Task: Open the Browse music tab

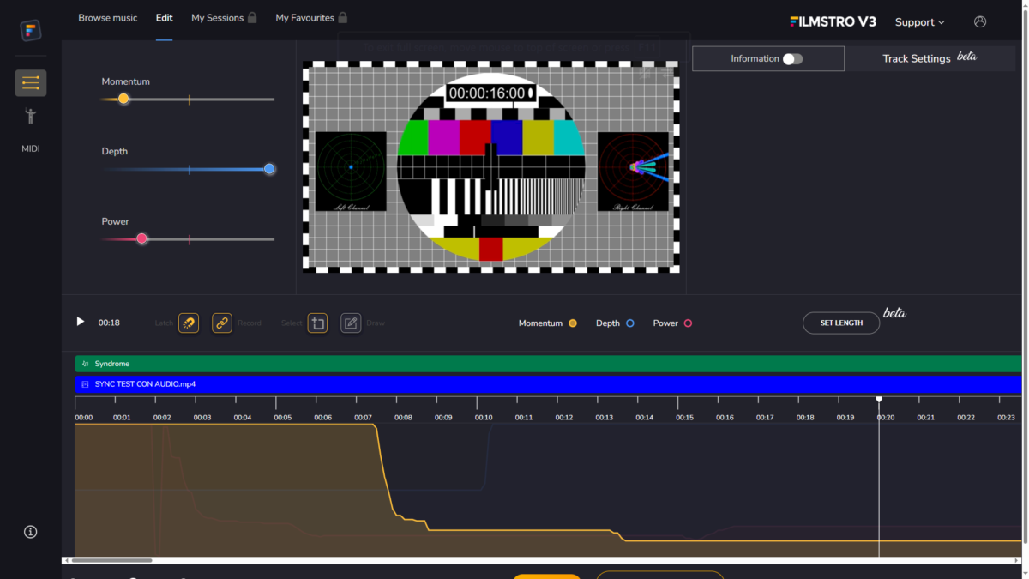Action: coord(108,18)
